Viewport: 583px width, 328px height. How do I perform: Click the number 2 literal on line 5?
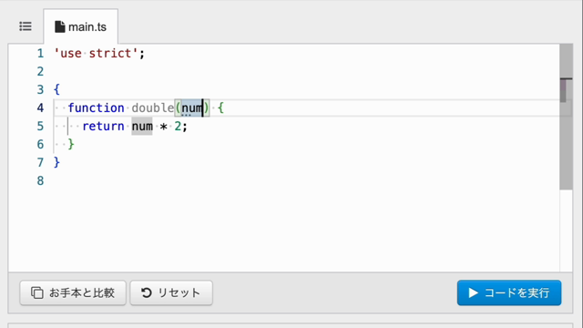(178, 126)
